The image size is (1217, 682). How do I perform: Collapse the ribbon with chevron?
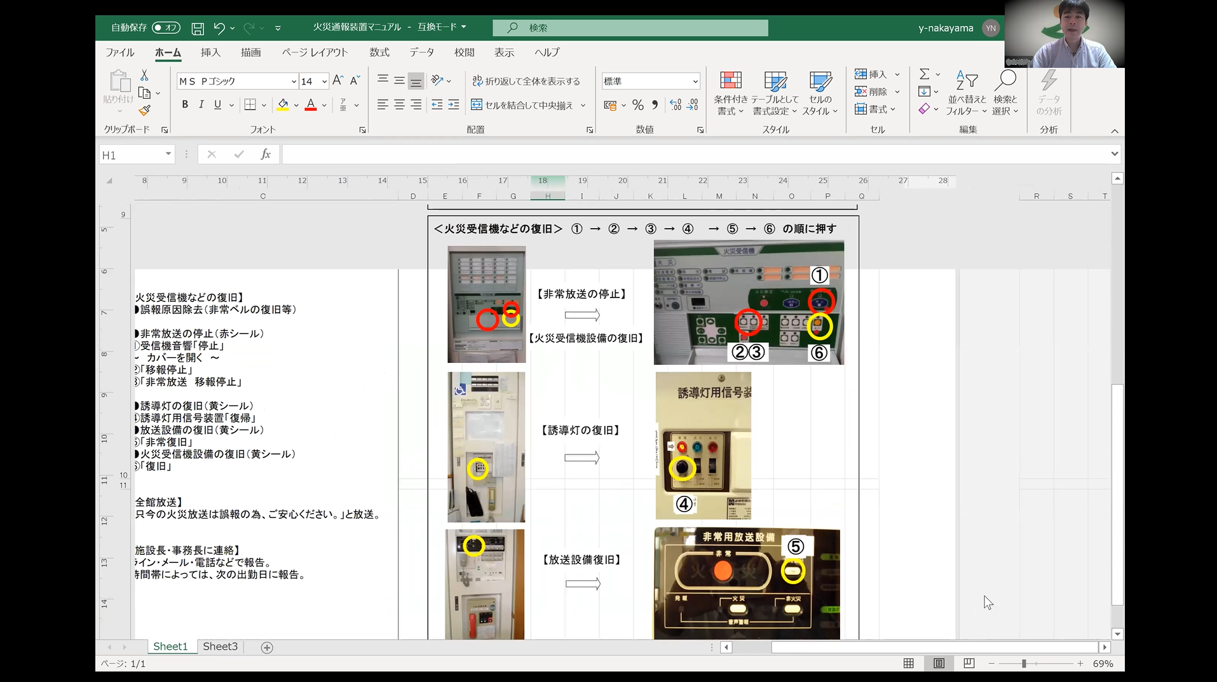[1114, 130]
